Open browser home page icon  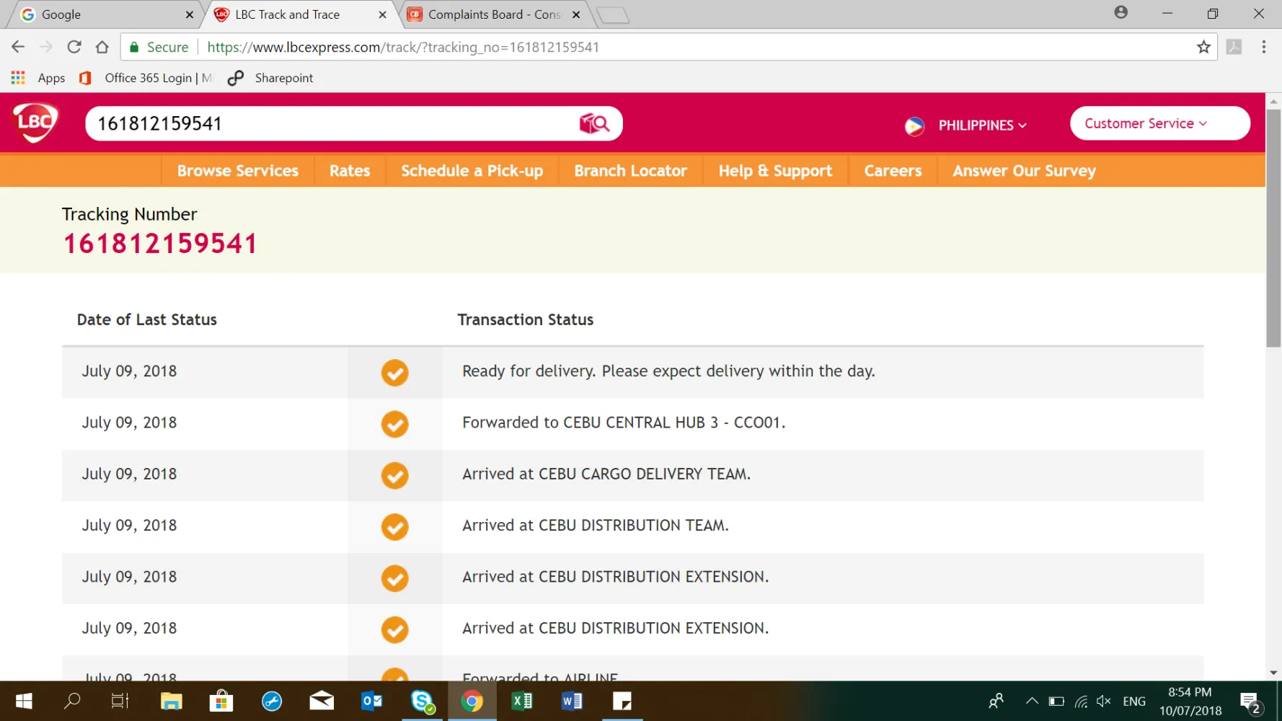click(x=102, y=47)
